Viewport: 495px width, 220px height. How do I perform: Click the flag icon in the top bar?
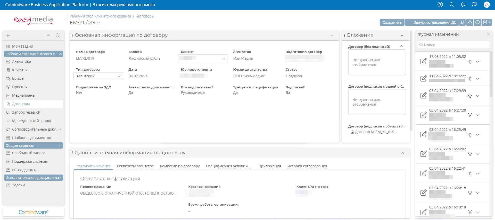[474, 5]
